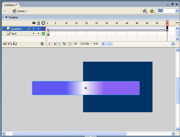This screenshot has width=180, height=137.
Task: Switch to the Untitled-1 document tab
Action: click(x=10, y=5)
